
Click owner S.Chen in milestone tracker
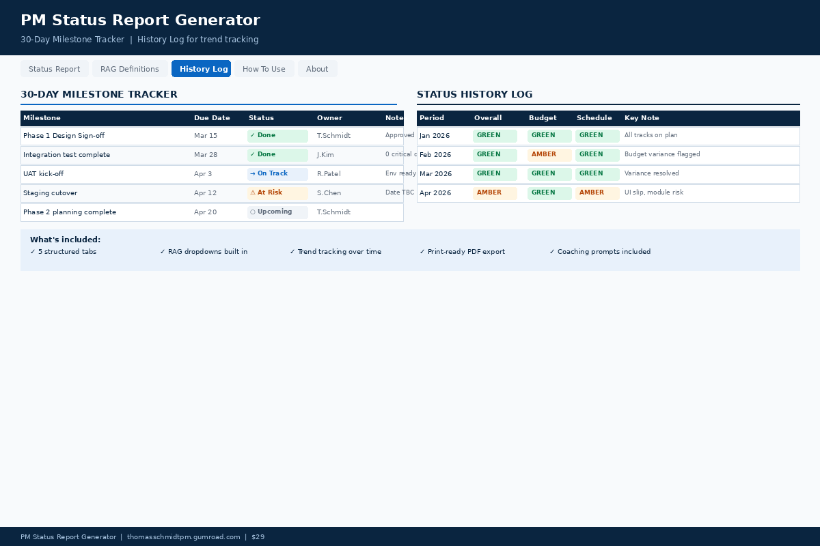[x=329, y=193]
